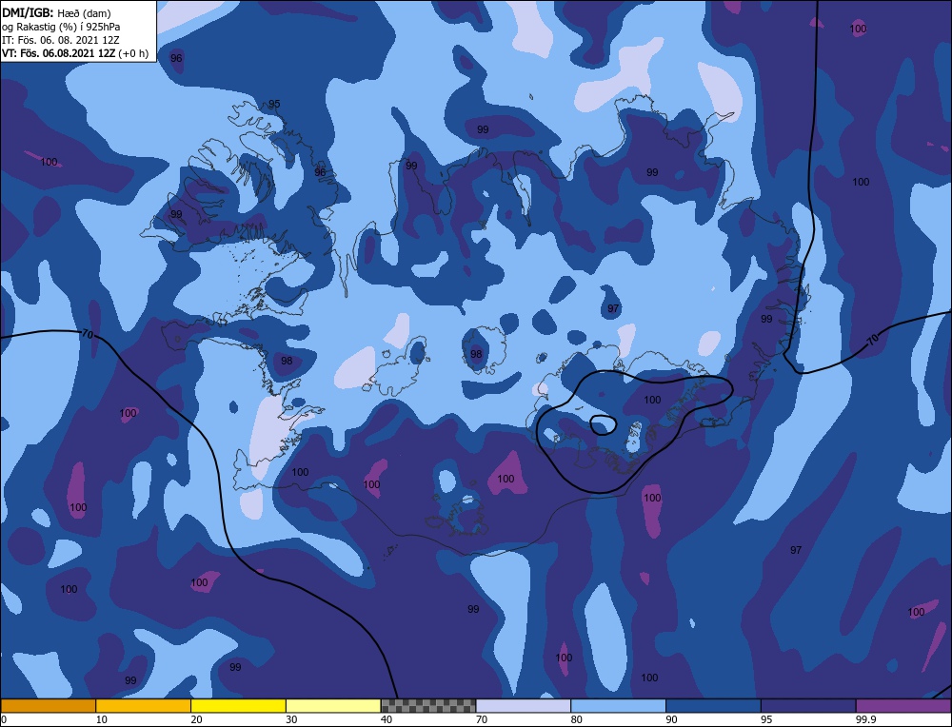Click the title line 'DMI/IGB: Hæð (dam)'
Image resolution: width=952 pixels, height=727 pixels.
pos(56,13)
